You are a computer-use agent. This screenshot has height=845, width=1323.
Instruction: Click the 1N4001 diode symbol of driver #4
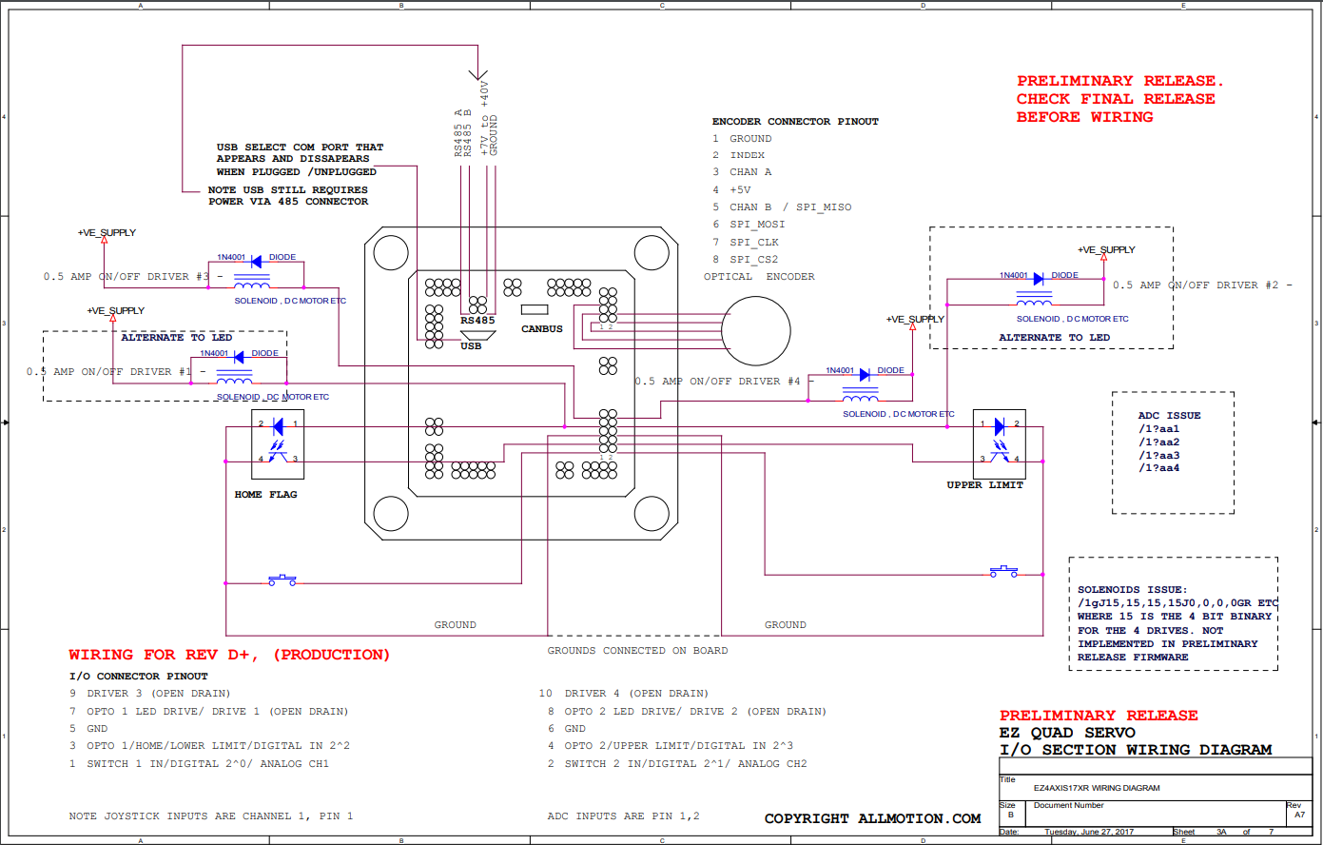tap(865, 375)
